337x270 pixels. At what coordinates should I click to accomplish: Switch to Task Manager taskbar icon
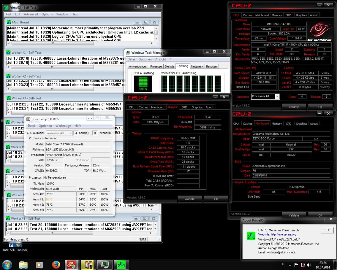pos(105,265)
